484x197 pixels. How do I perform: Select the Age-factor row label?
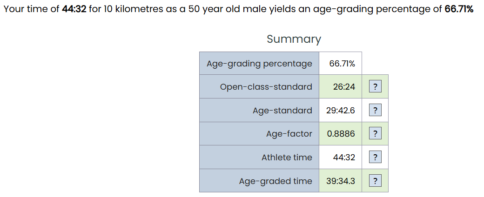pyautogui.click(x=259, y=134)
